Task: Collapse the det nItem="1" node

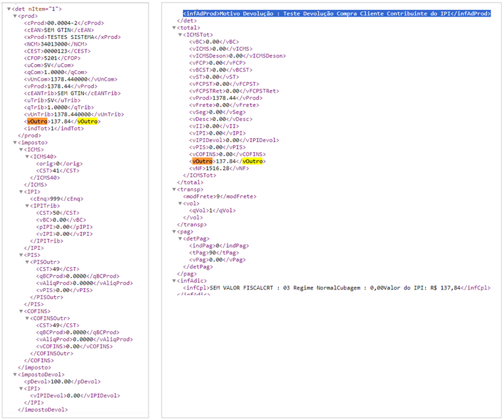Action: pyautogui.click(x=9, y=9)
